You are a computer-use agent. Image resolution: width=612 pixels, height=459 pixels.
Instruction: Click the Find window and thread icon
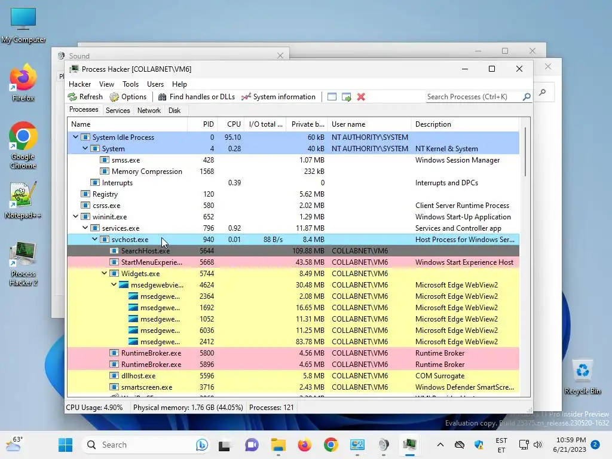click(346, 97)
